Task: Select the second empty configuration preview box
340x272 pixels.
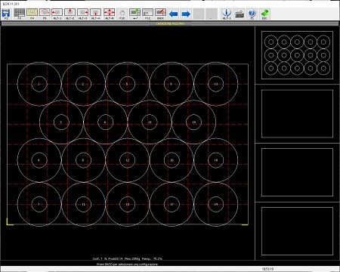Action: pos(297,172)
